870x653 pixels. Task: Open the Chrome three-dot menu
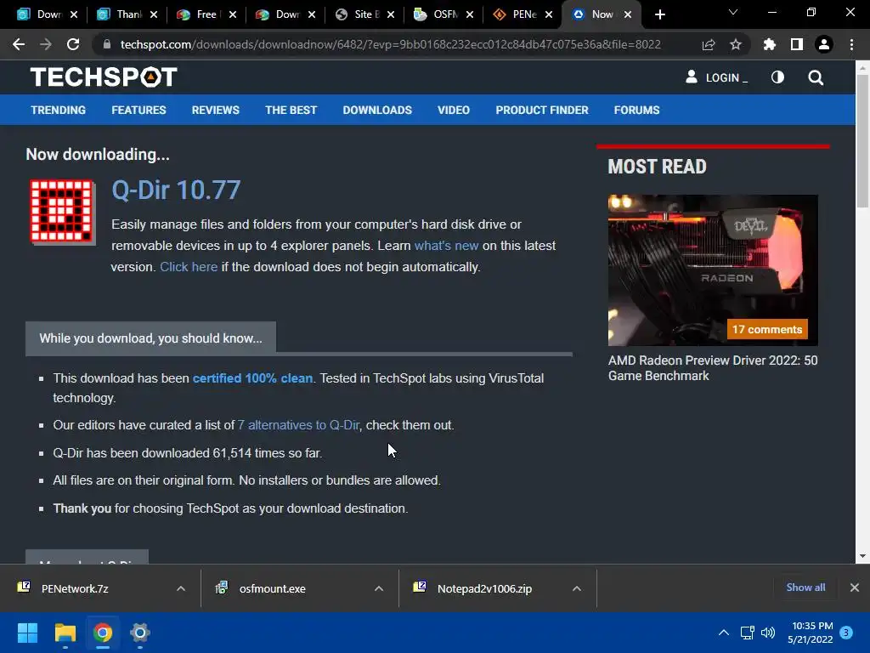pos(851,44)
